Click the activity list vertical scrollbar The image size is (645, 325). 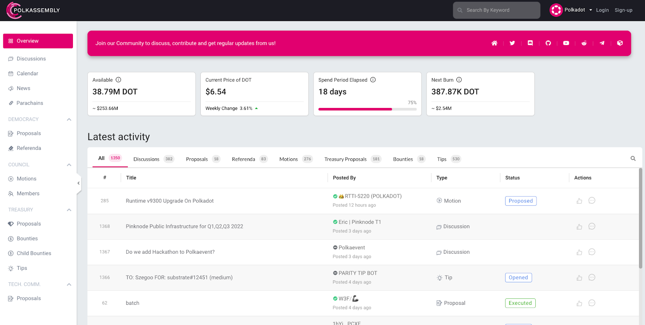pyautogui.click(x=641, y=218)
